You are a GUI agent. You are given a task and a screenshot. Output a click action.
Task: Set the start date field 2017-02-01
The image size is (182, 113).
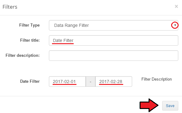tap(67, 82)
